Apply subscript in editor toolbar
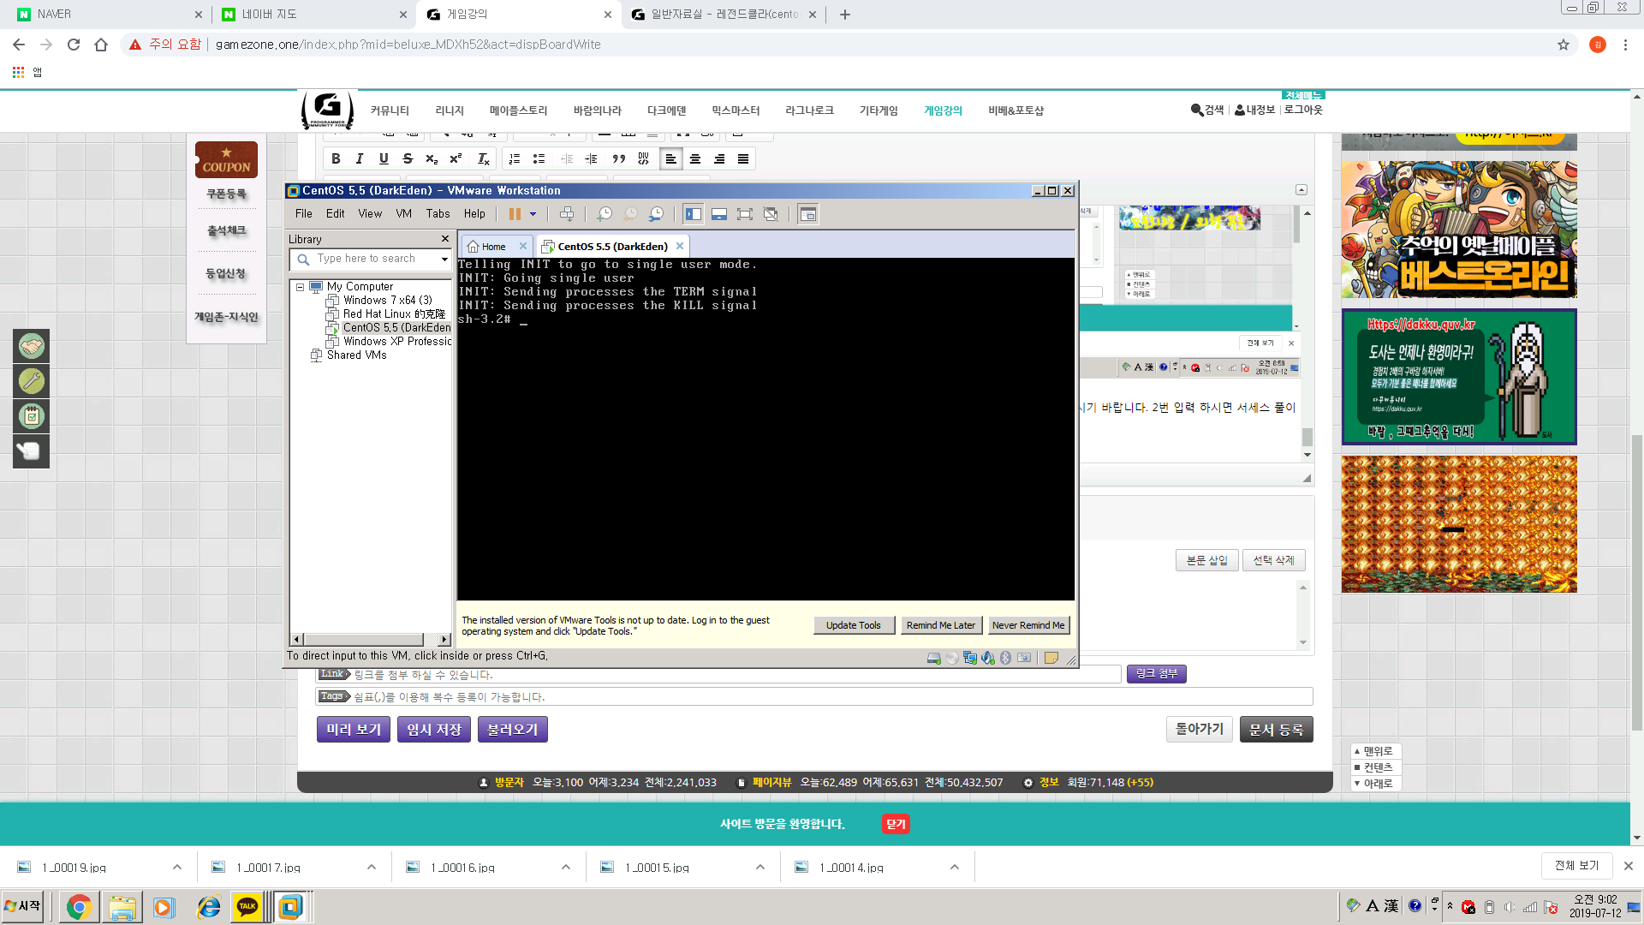Viewport: 1644px width, 925px height. tap(432, 158)
